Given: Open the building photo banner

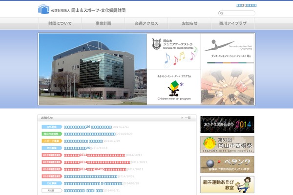Looking at the screenshot, I should 93,69.
